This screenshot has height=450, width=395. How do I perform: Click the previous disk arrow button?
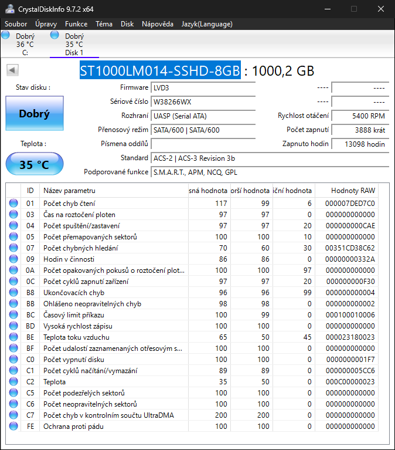12,70
